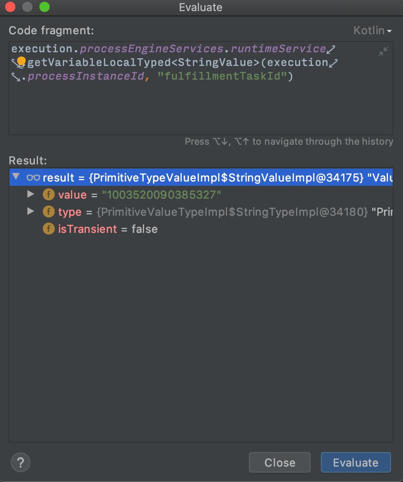This screenshot has width=403, height=482.
Task: Click the red close window button
Action: point(10,7)
